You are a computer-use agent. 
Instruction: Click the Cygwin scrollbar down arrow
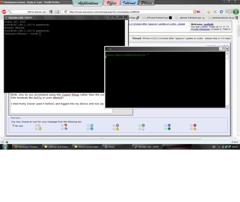(x=227, y=106)
